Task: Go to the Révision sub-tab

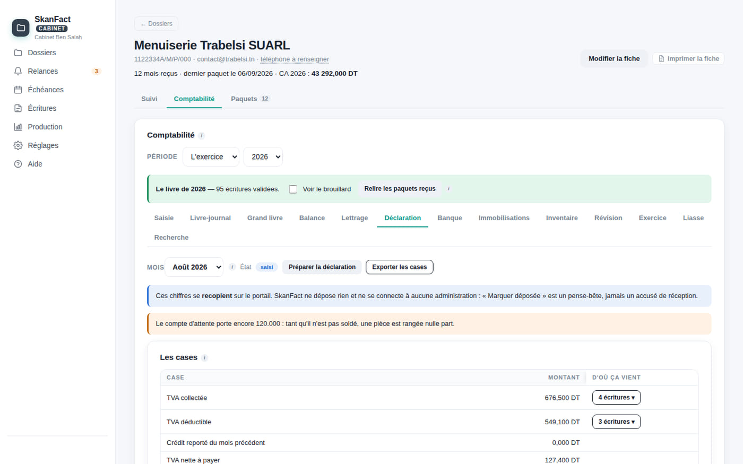Action: click(x=608, y=218)
